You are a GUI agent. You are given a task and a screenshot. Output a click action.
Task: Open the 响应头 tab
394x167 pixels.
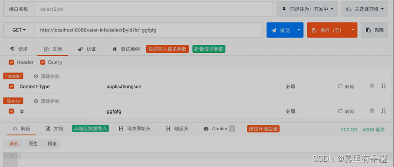[177, 129]
